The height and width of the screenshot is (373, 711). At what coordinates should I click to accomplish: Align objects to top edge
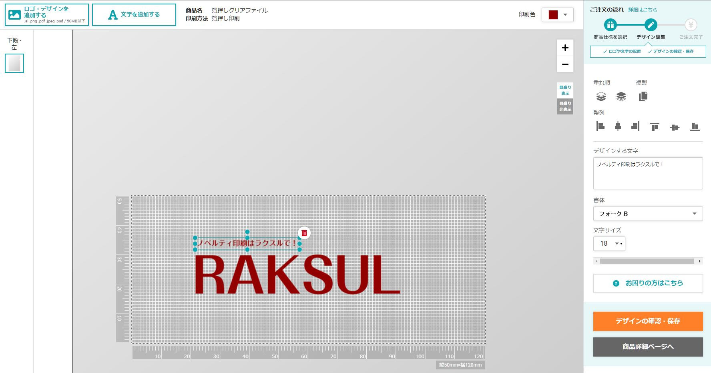click(x=655, y=127)
